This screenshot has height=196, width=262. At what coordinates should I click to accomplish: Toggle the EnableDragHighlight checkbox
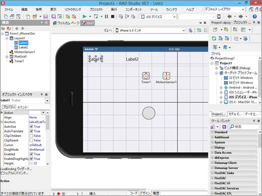(31, 159)
